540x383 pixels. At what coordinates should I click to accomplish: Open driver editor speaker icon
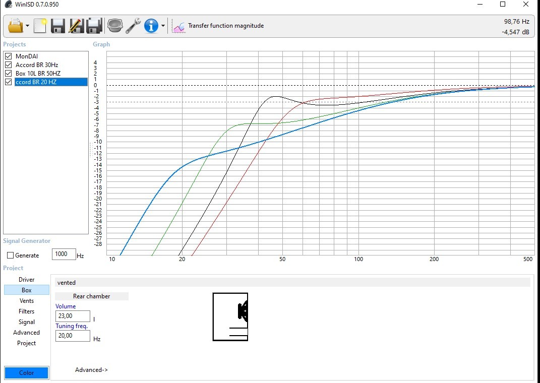pyautogui.click(x=115, y=26)
